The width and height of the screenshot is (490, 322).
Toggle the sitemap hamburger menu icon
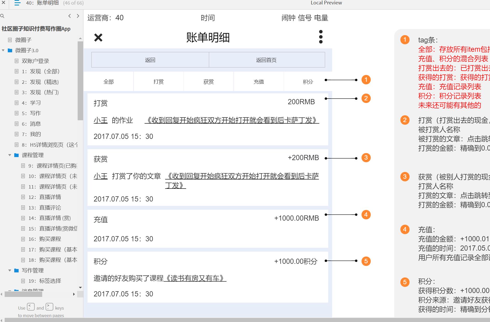(17, 3)
